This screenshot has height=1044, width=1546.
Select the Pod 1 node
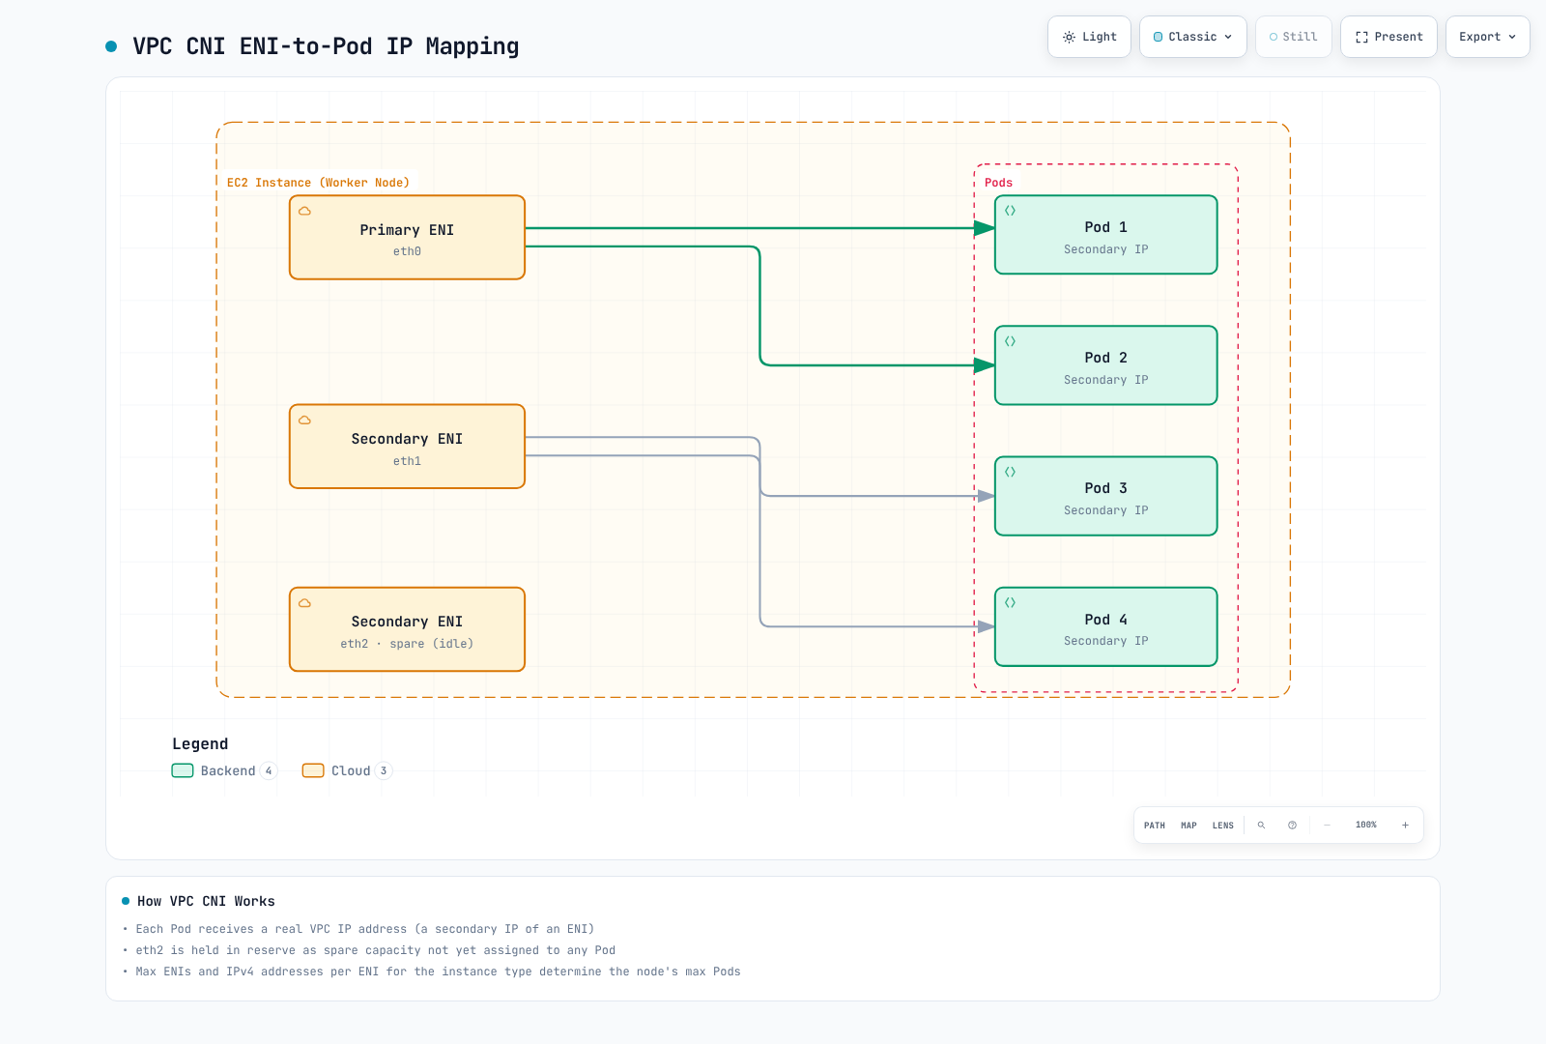coord(1106,235)
